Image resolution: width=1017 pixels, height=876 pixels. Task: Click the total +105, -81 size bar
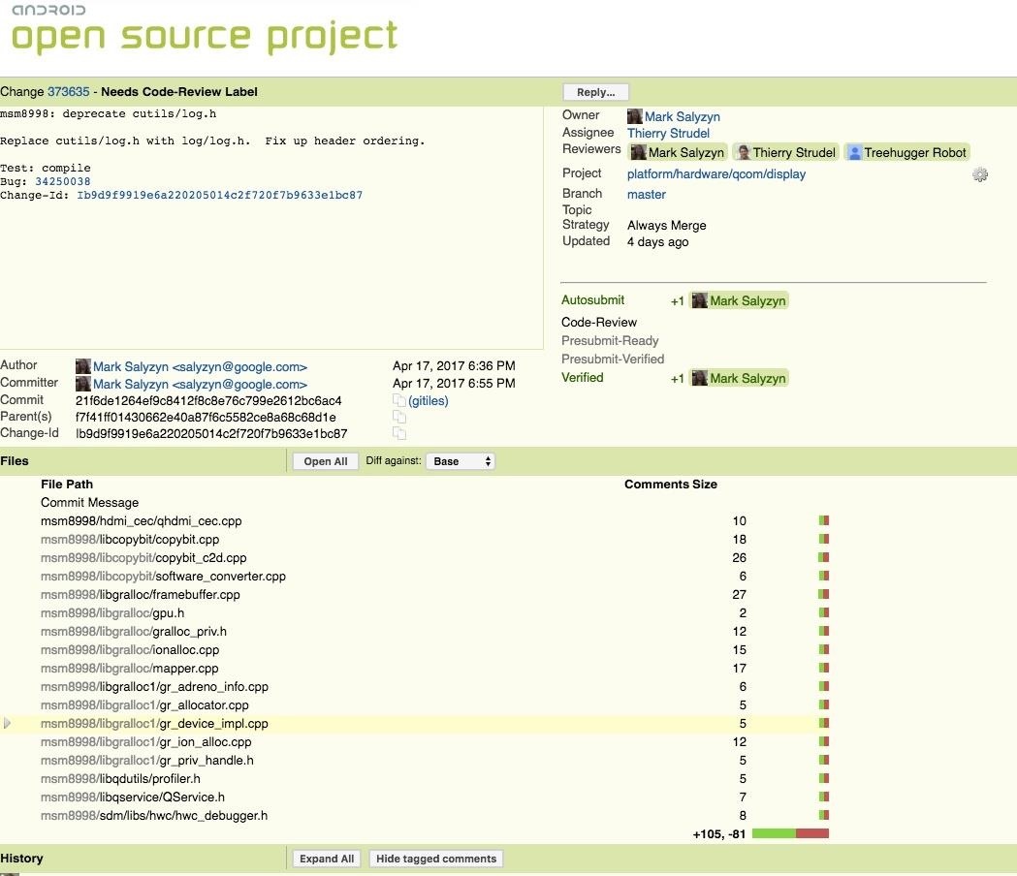pyautogui.click(x=790, y=833)
